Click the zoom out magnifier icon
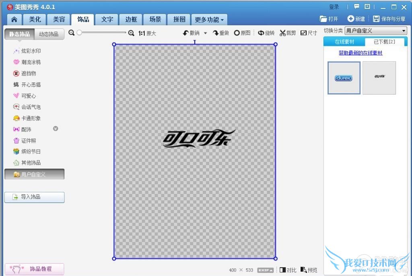 pos(72,33)
